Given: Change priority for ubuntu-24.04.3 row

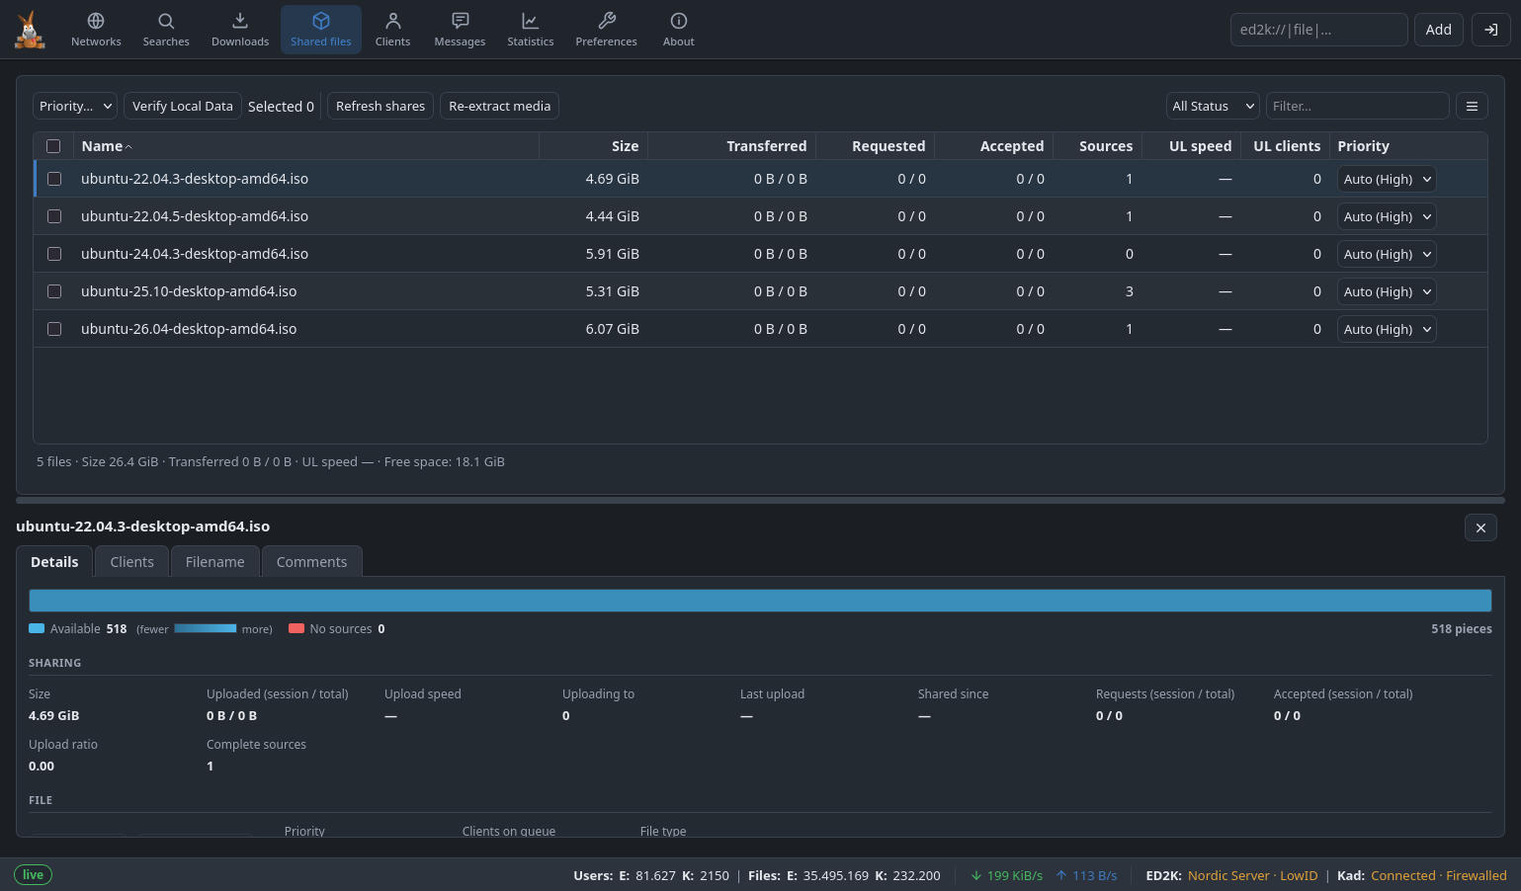Looking at the screenshot, I should [x=1387, y=254].
